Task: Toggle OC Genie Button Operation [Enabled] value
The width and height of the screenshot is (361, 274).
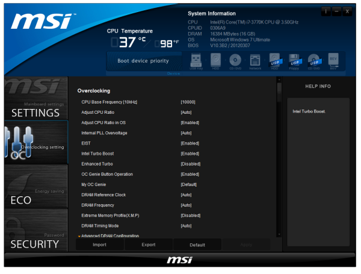Action: tap(190, 174)
